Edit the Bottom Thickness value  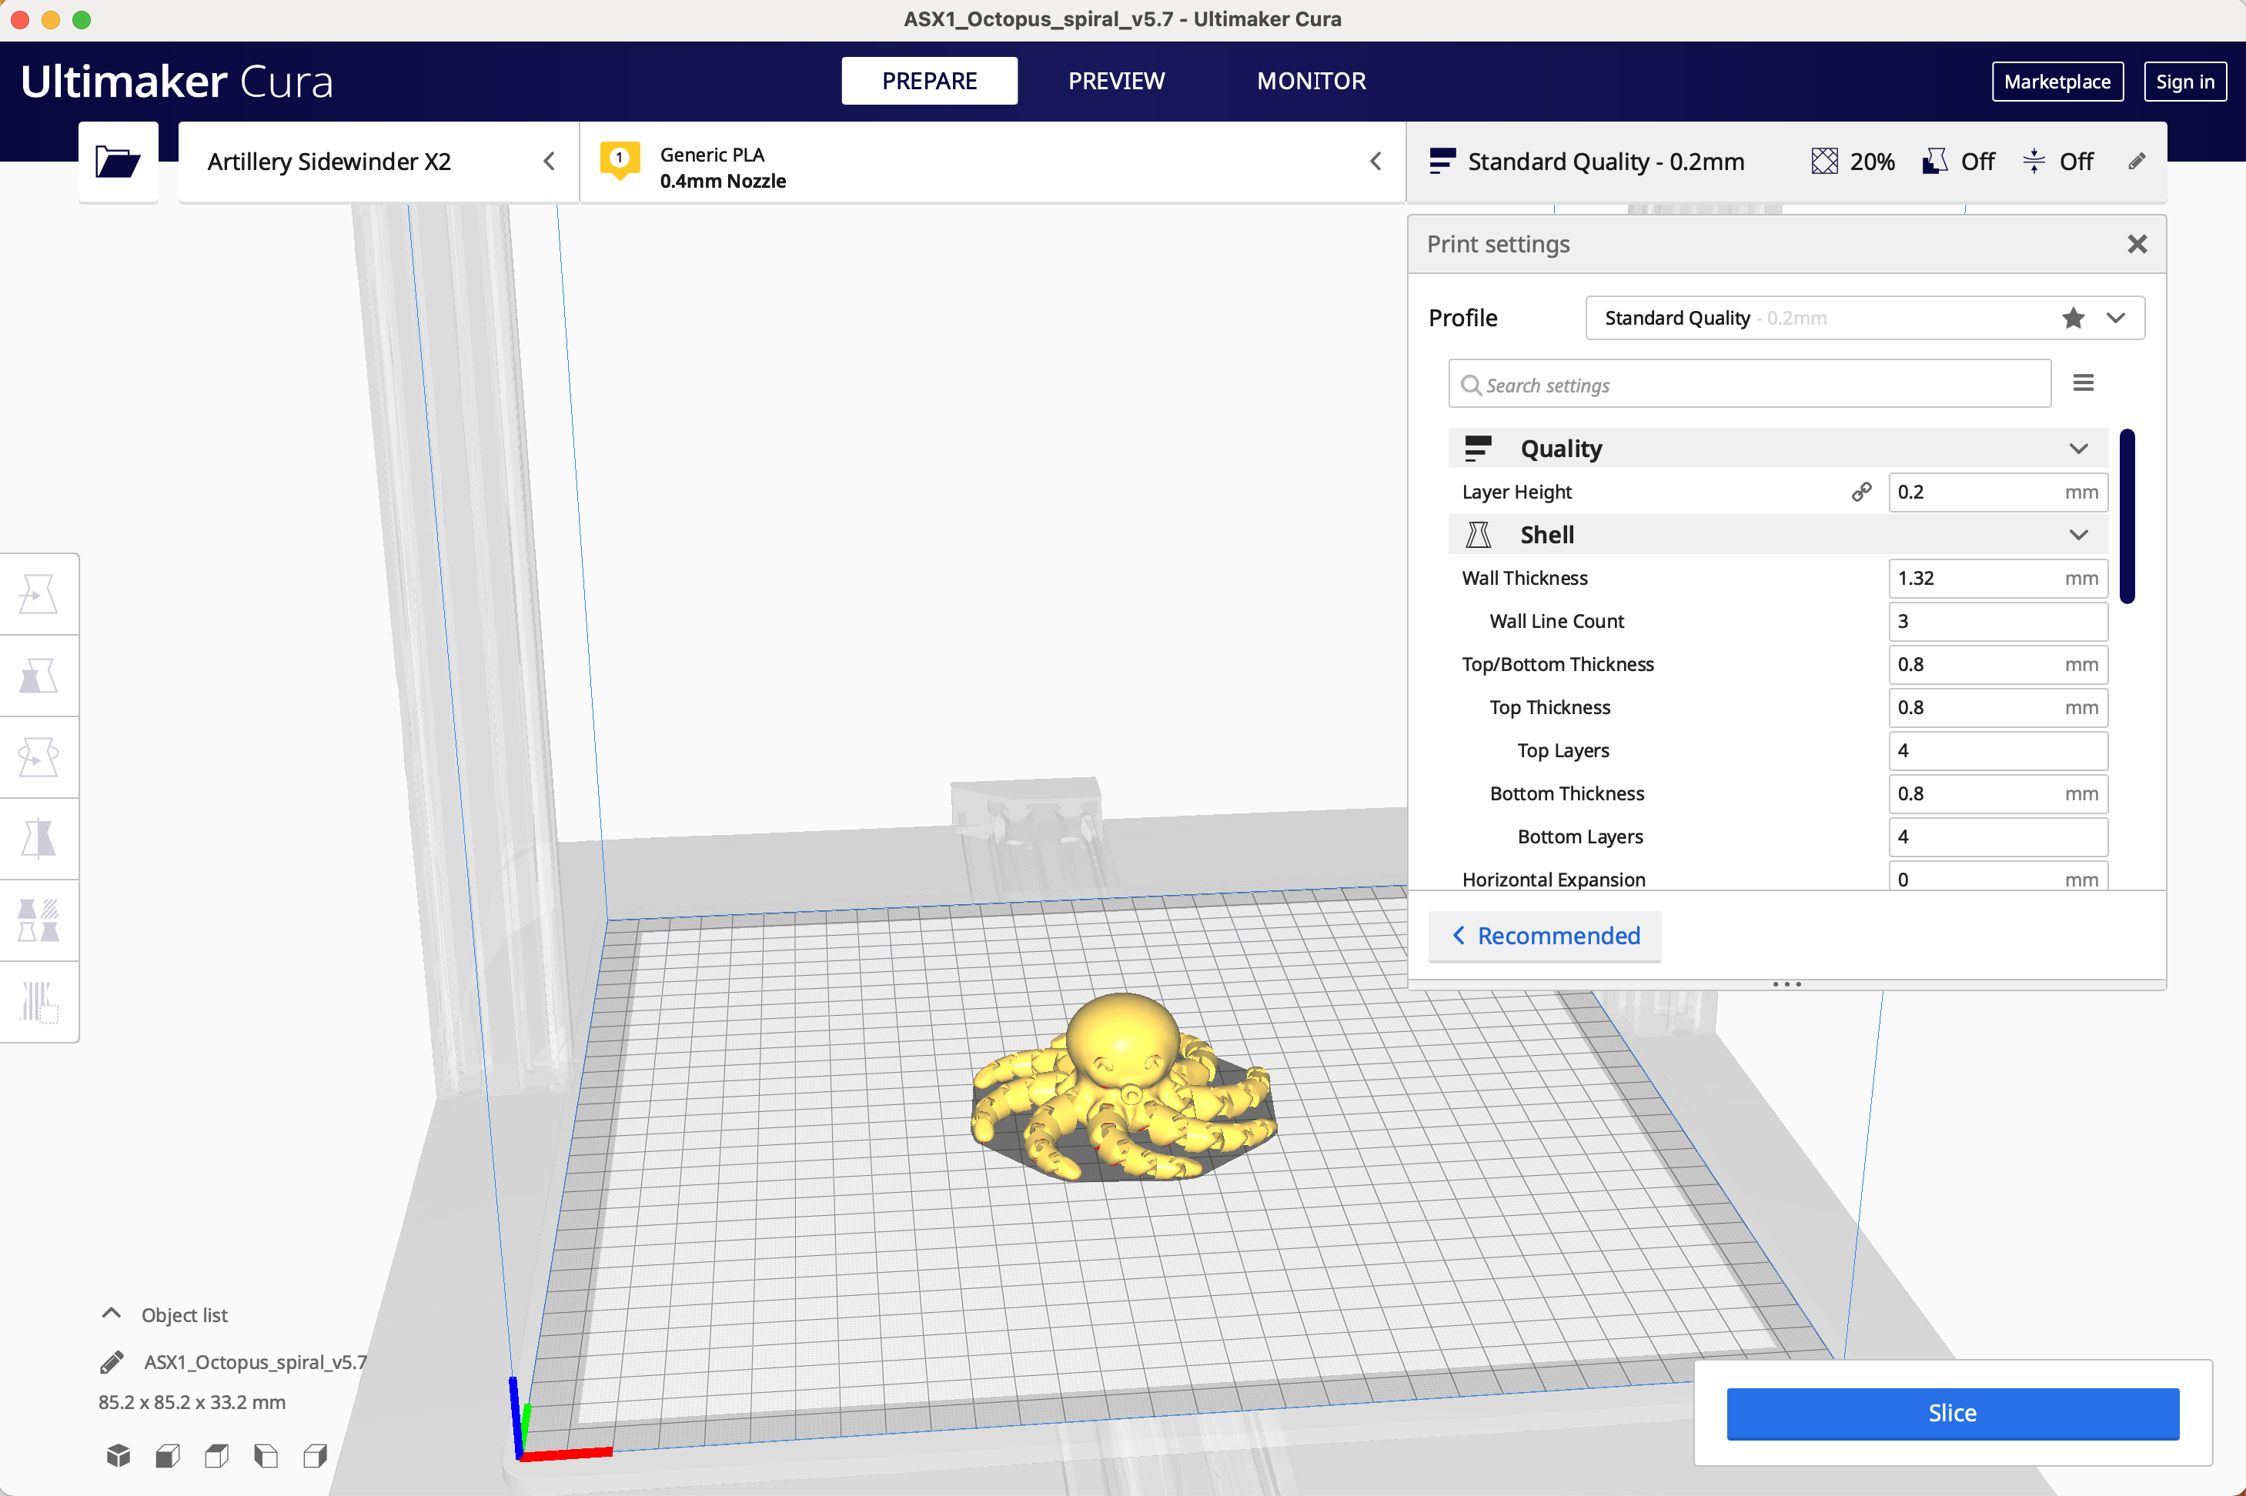pyautogui.click(x=1998, y=794)
